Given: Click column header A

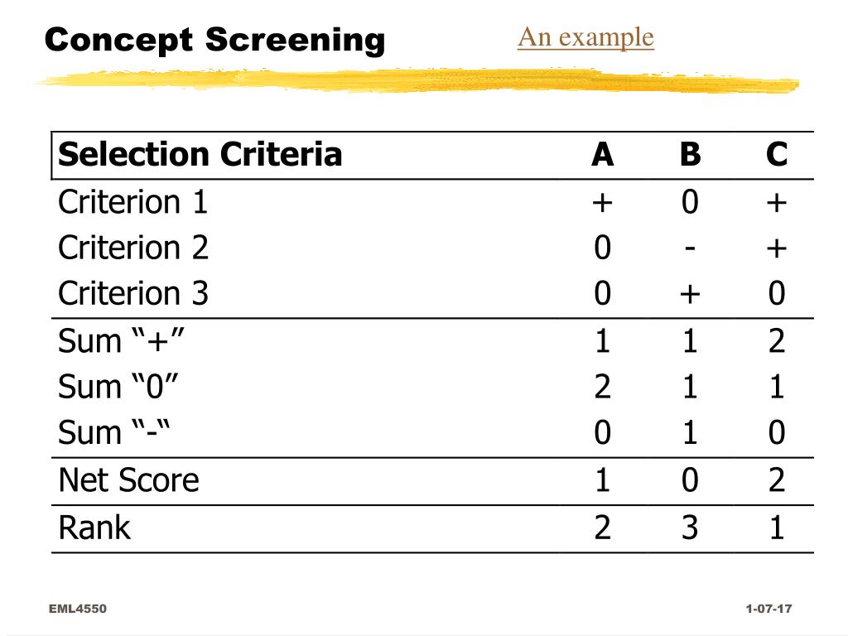Looking at the screenshot, I should 603,155.
